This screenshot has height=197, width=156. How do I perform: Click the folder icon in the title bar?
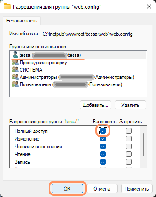click(7, 6)
